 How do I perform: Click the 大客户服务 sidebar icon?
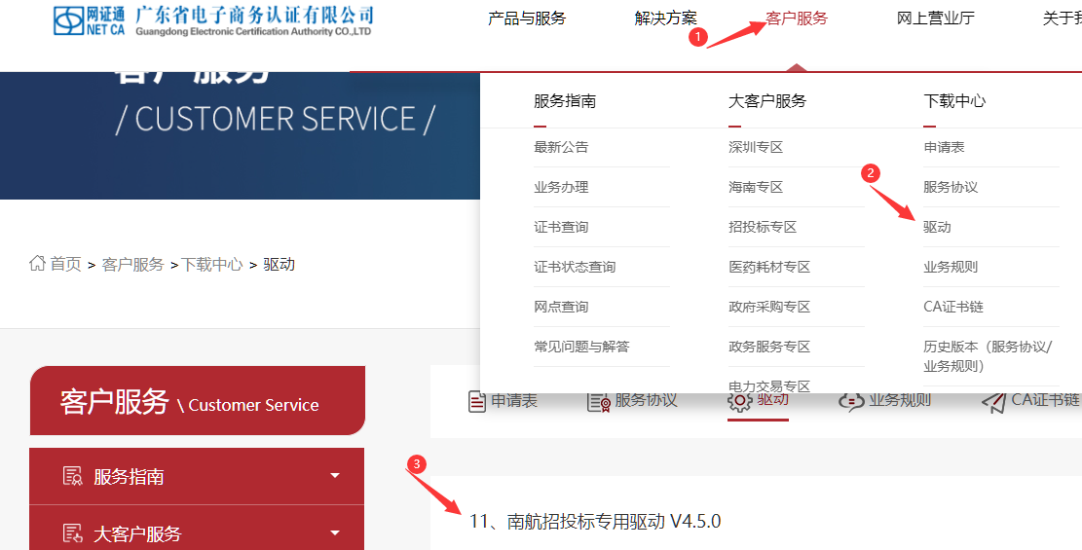[72, 532]
